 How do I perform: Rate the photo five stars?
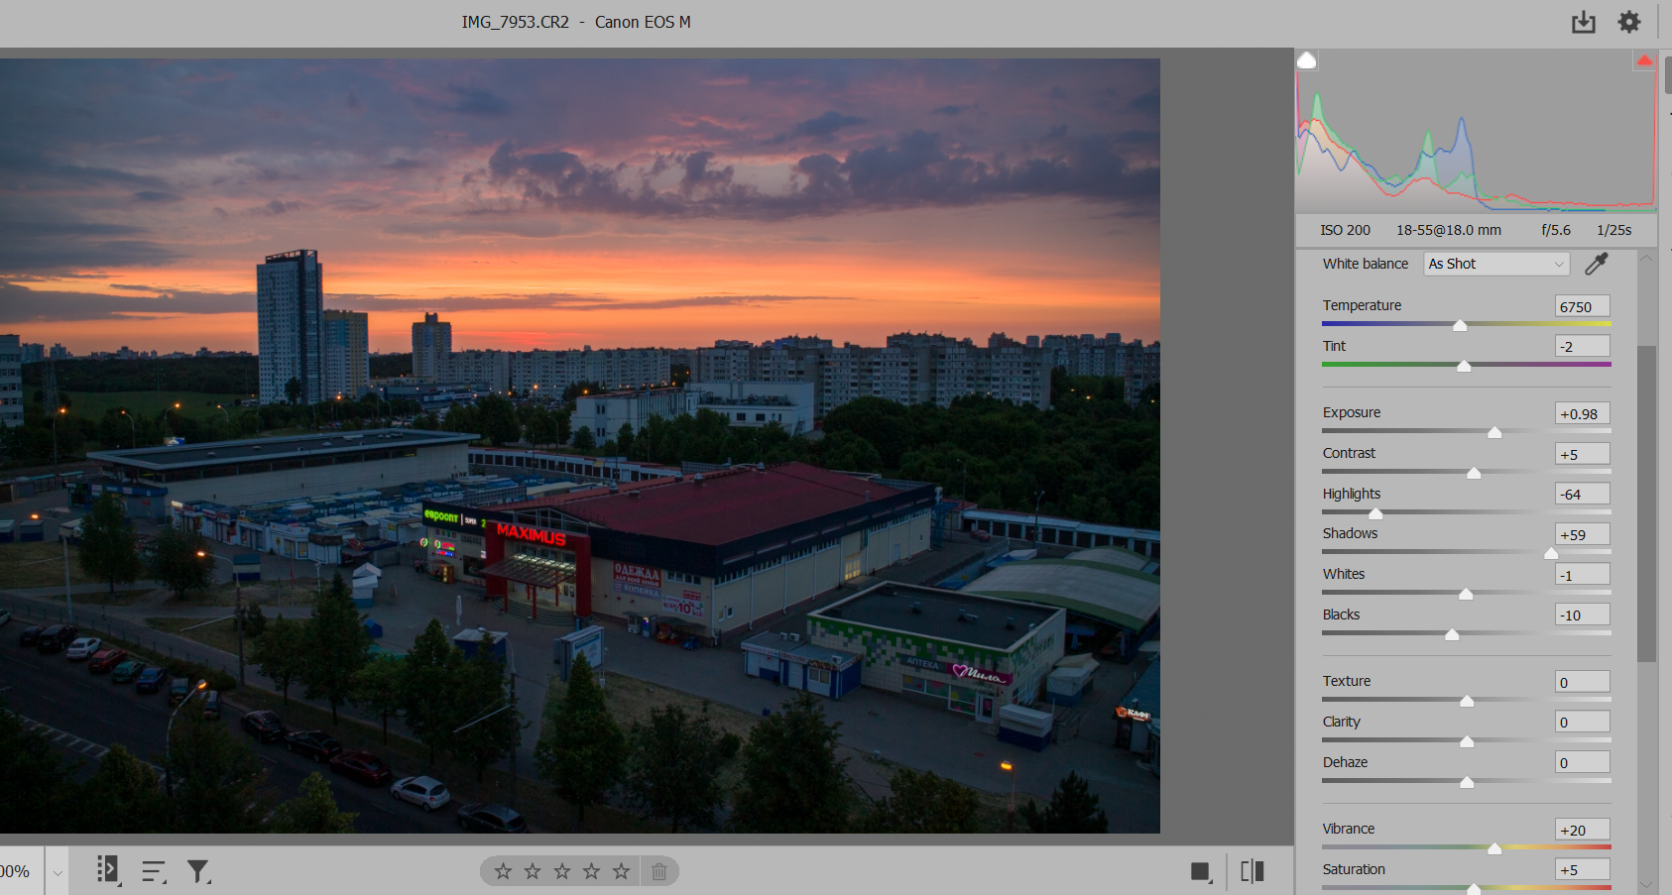[621, 871]
